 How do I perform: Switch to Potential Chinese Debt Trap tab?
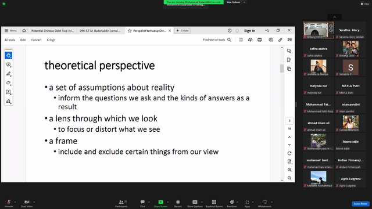pos(52,31)
